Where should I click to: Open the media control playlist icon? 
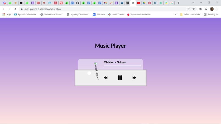[x=206, y=9]
